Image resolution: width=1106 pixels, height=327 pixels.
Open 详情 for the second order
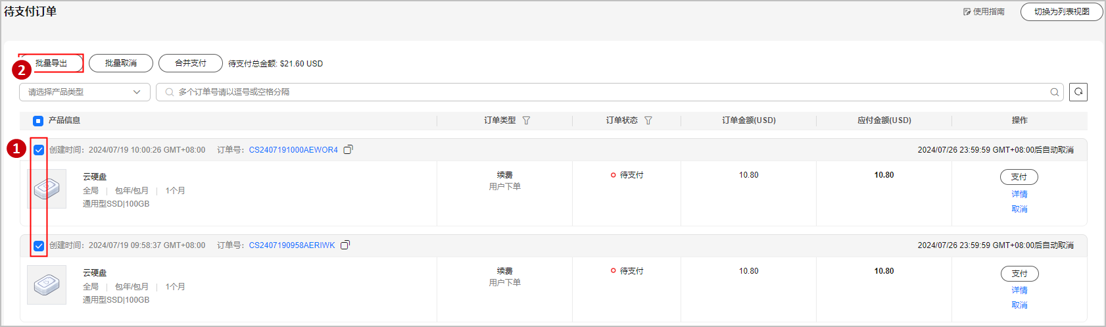[1019, 290]
